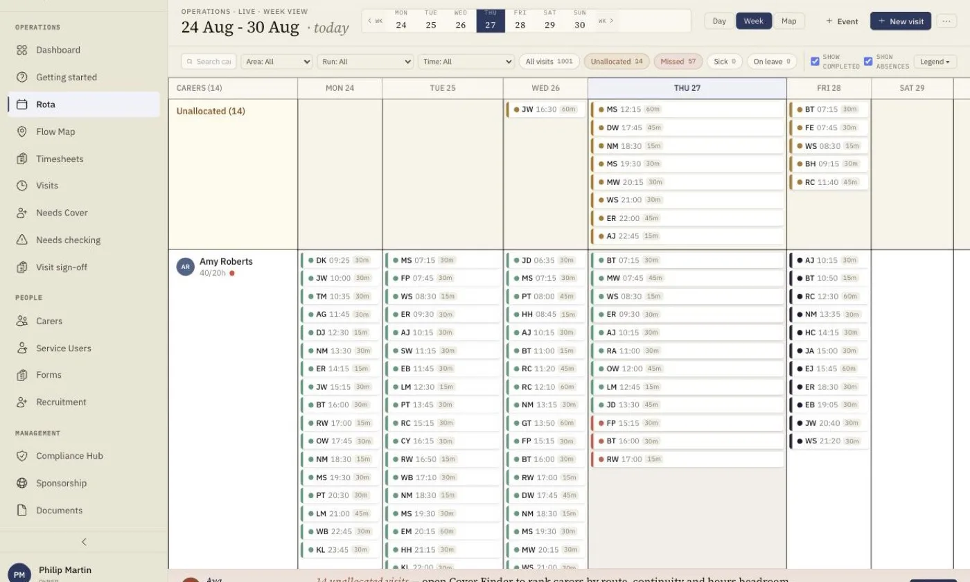
Task: Toggle the Unallocated 14 filter
Action: coord(617,62)
